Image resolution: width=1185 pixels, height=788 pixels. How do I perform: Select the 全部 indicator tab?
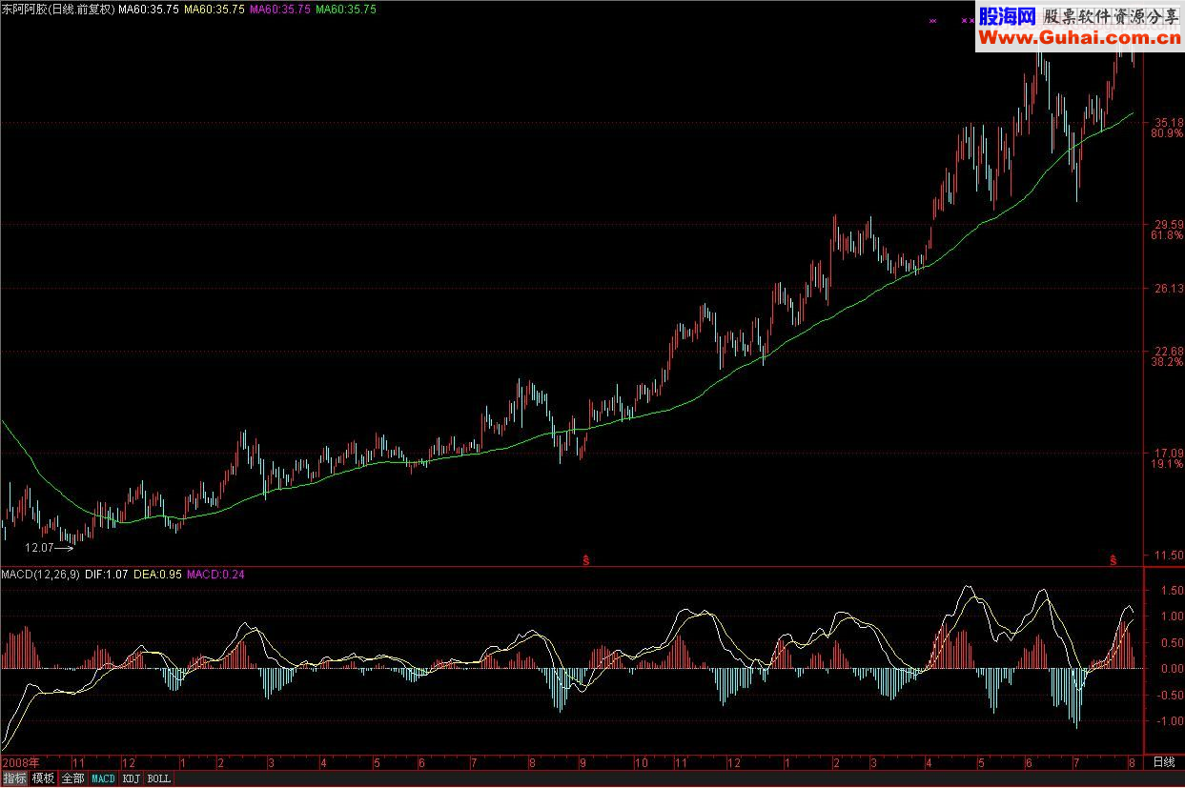click(x=73, y=778)
